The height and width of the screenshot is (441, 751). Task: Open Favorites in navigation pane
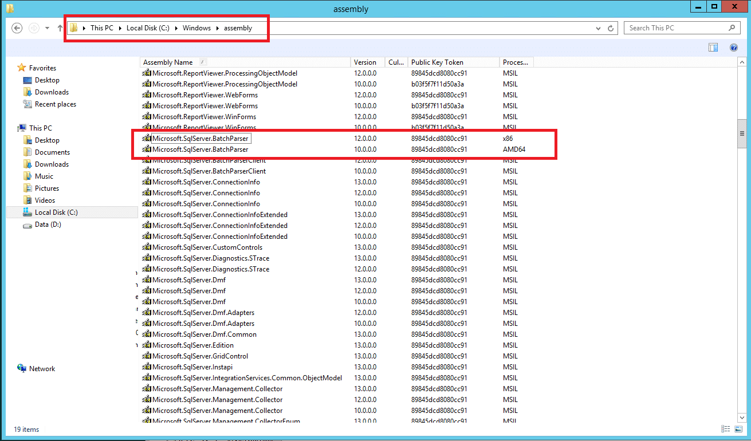tap(42, 68)
